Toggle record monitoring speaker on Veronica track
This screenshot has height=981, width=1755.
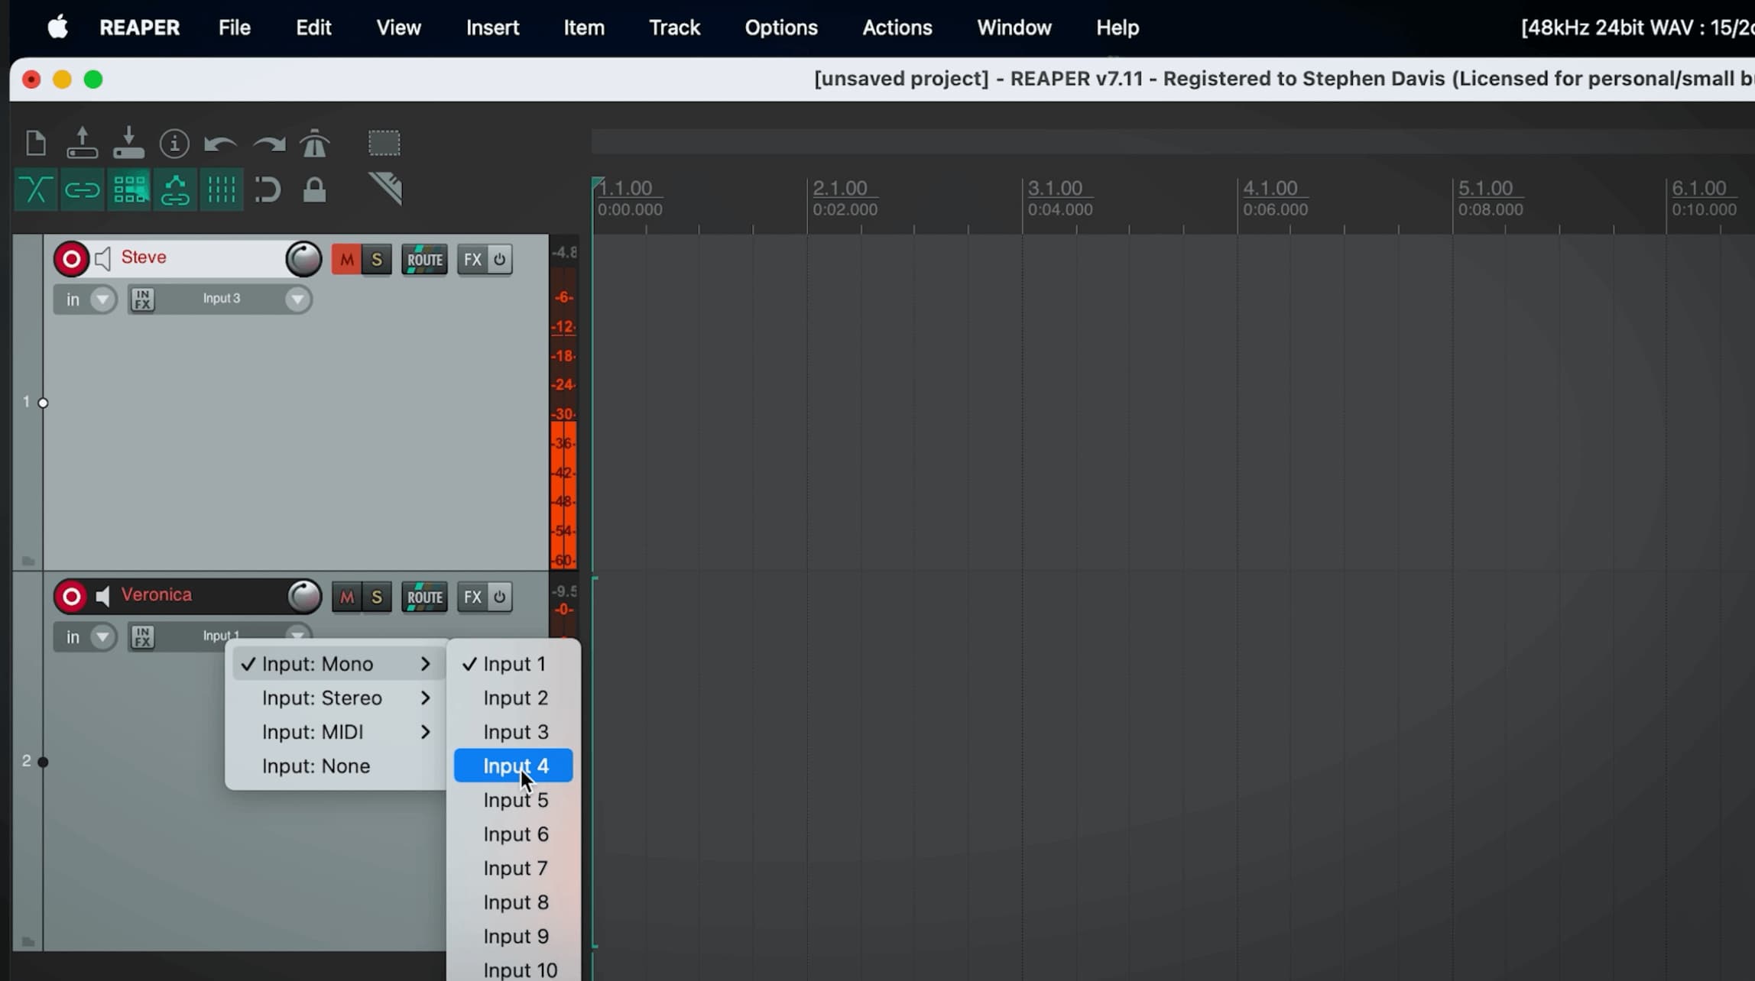[x=103, y=596]
